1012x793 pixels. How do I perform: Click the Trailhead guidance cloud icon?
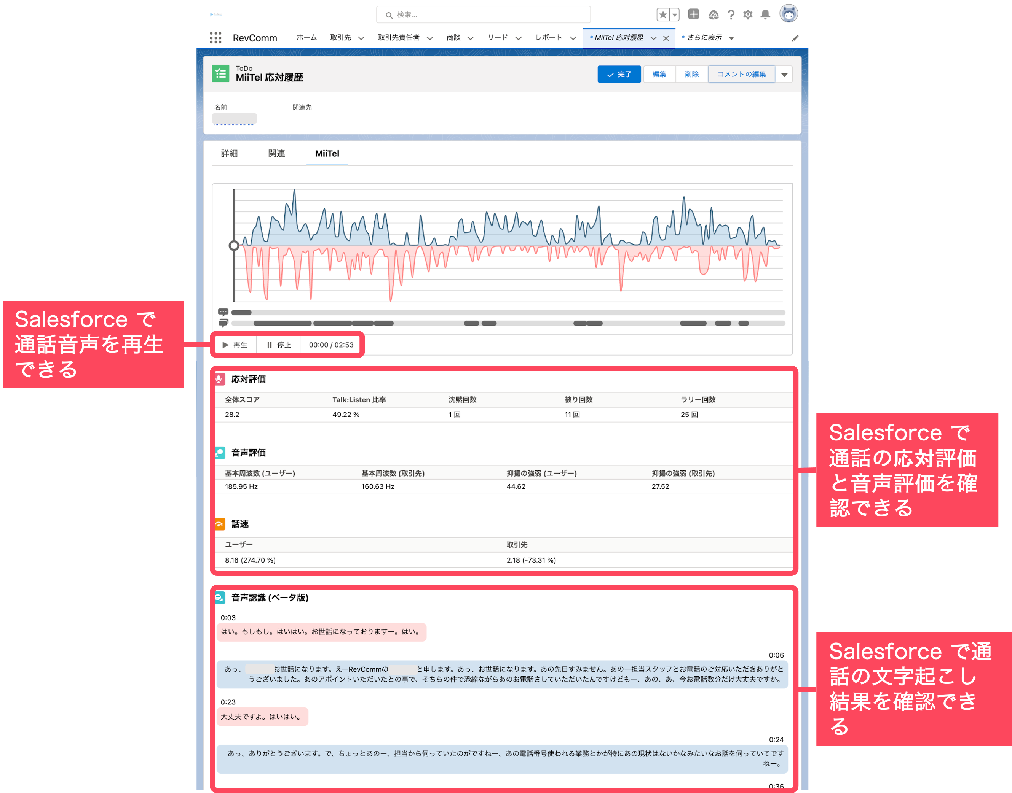point(714,15)
